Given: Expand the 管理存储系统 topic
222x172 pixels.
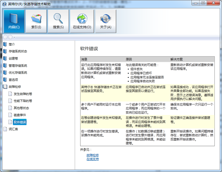Looking at the screenshot, I should click(x=18, y=66).
